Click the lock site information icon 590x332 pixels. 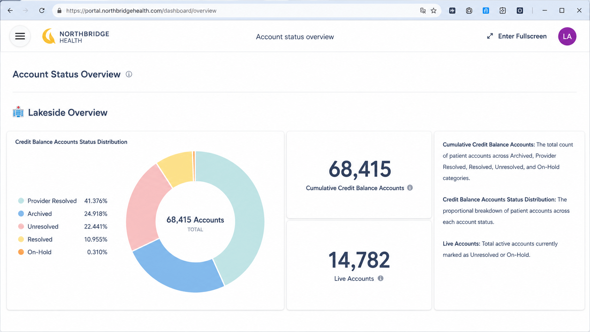tap(59, 11)
